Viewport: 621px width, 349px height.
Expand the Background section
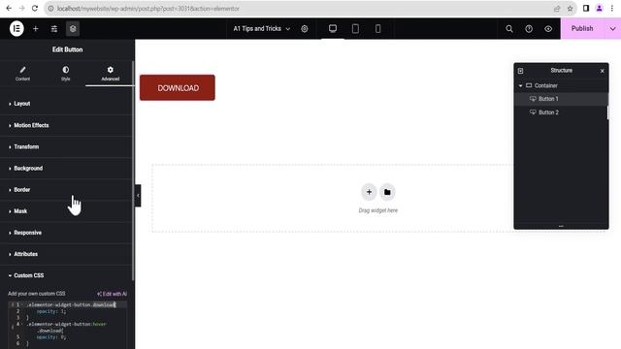(67, 168)
